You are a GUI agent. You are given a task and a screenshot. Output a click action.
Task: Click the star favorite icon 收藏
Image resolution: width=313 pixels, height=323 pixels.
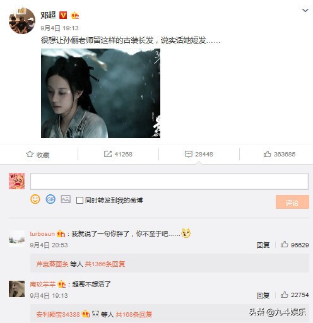click(x=30, y=155)
